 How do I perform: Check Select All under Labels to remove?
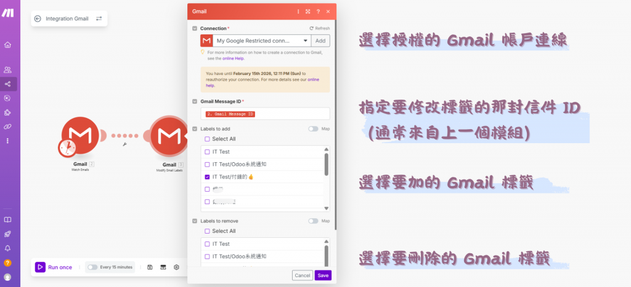coord(207,231)
